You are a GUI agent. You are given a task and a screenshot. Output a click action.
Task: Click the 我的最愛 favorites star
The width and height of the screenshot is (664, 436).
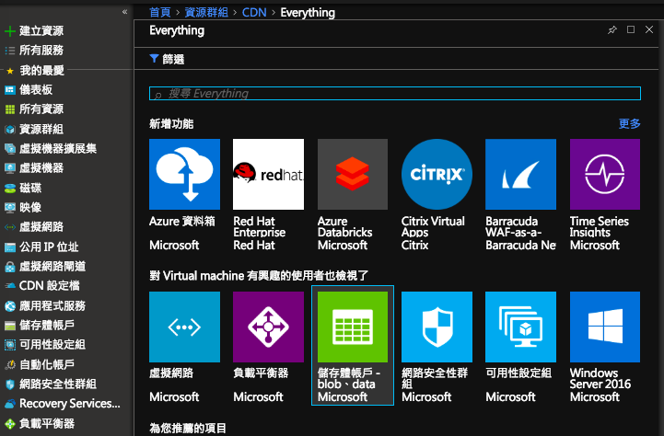[10, 71]
